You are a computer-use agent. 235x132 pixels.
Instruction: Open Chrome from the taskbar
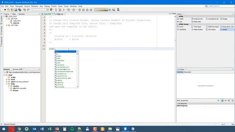coord(19,129)
